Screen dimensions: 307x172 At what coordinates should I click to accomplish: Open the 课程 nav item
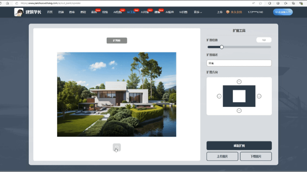83,12
